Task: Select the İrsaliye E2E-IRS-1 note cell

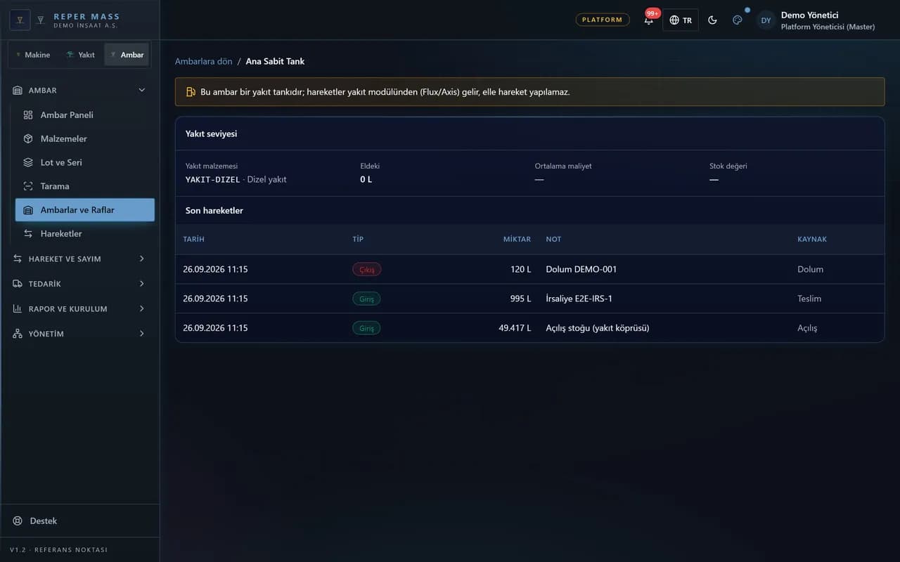Action: click(579, 299)
